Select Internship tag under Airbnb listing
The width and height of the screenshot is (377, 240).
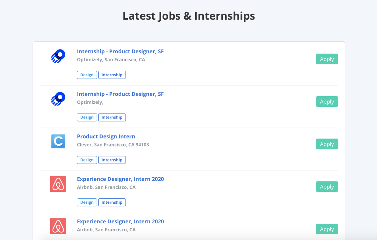112,202
